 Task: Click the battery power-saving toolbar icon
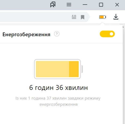103,17
